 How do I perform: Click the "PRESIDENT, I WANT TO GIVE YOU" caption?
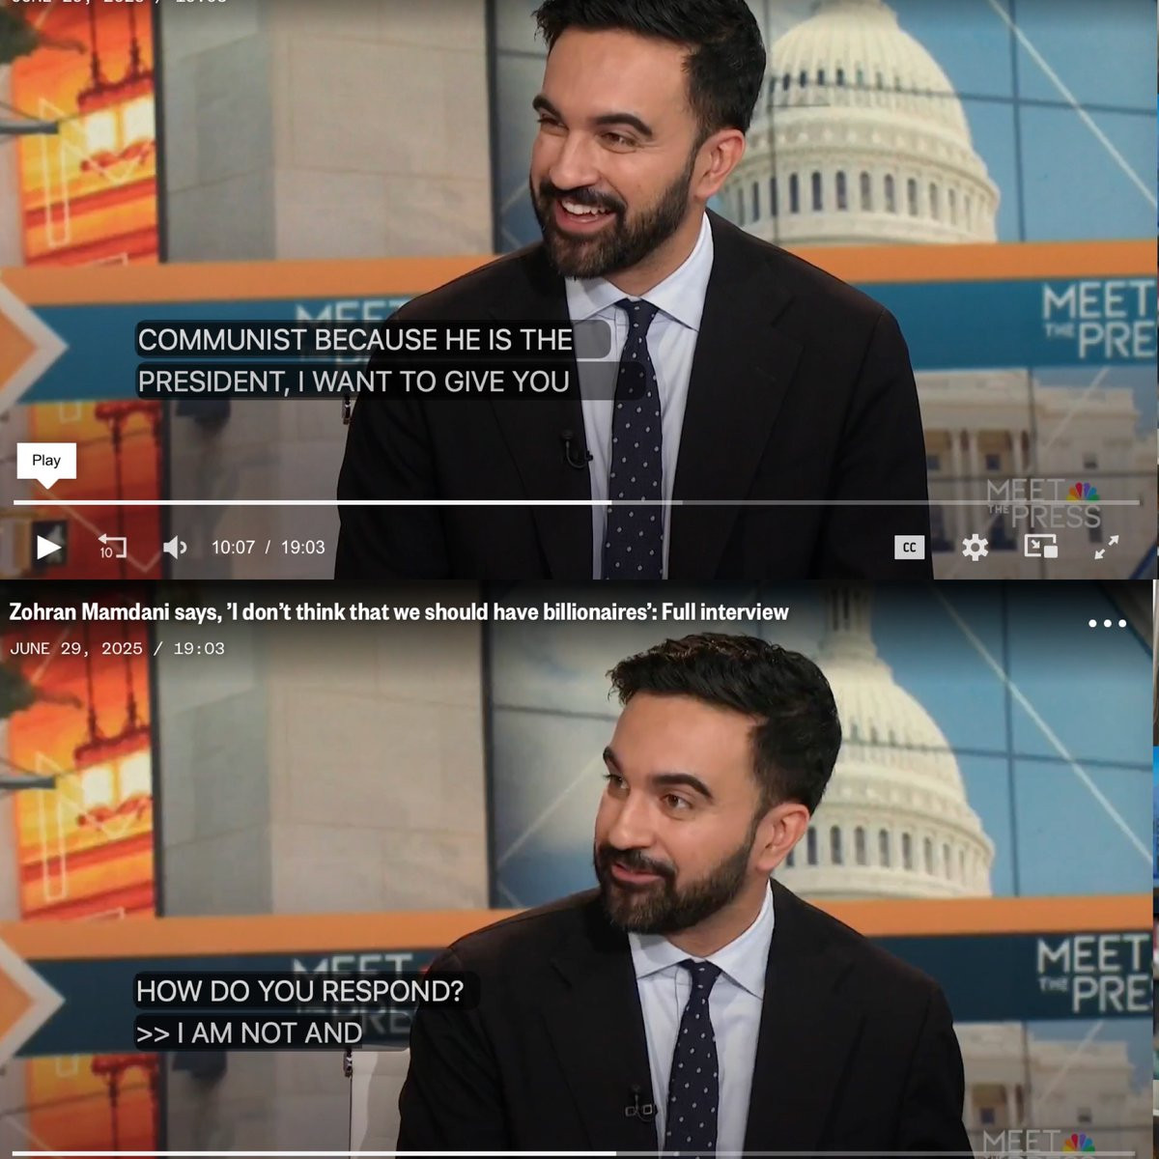coord(353,382)
